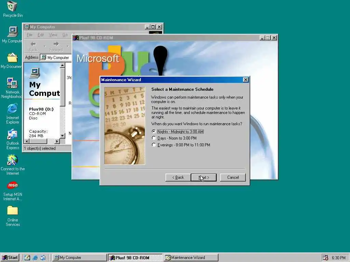Click My Computer pane horizontal scroll left arrow
The image size is (350, 262).
(27, 141)
